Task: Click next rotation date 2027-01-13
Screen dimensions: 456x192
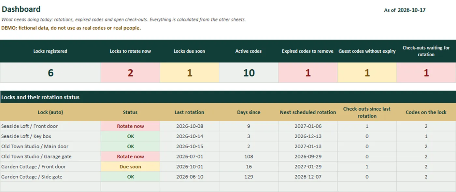Action: click(x=308, y=146)
